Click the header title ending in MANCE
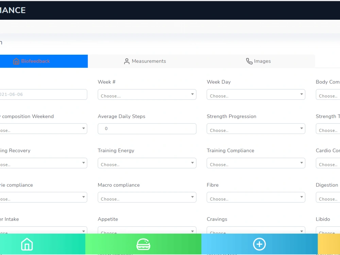 (13, 10)
